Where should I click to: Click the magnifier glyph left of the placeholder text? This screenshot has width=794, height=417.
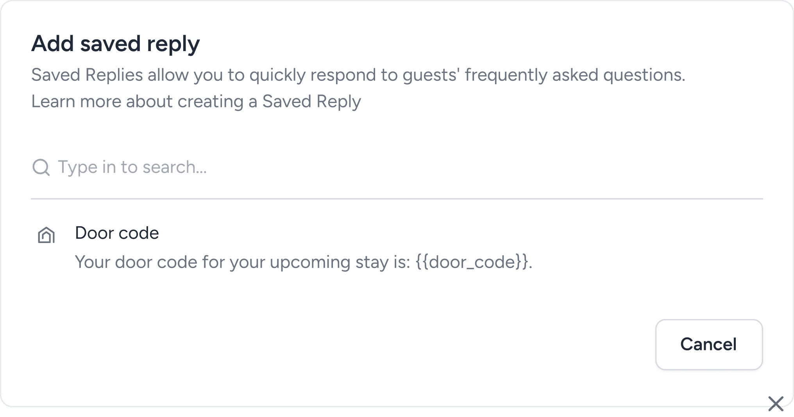point(41,167)
